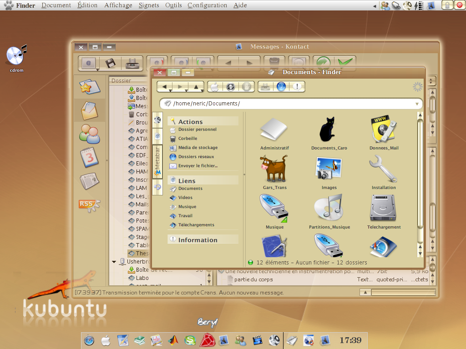466x349 pixels.
Task: Open the Musique USB drive folder
Action: (274, 212)
